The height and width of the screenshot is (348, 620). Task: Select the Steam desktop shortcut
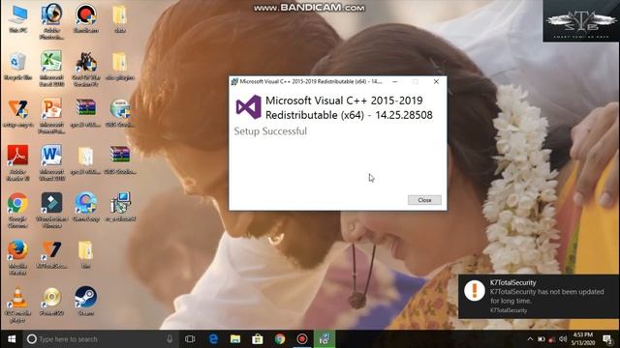click(86, 302)
